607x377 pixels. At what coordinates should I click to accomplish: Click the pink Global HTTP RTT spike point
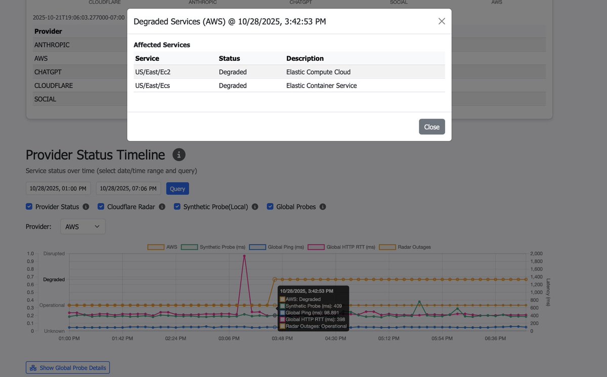244,256
